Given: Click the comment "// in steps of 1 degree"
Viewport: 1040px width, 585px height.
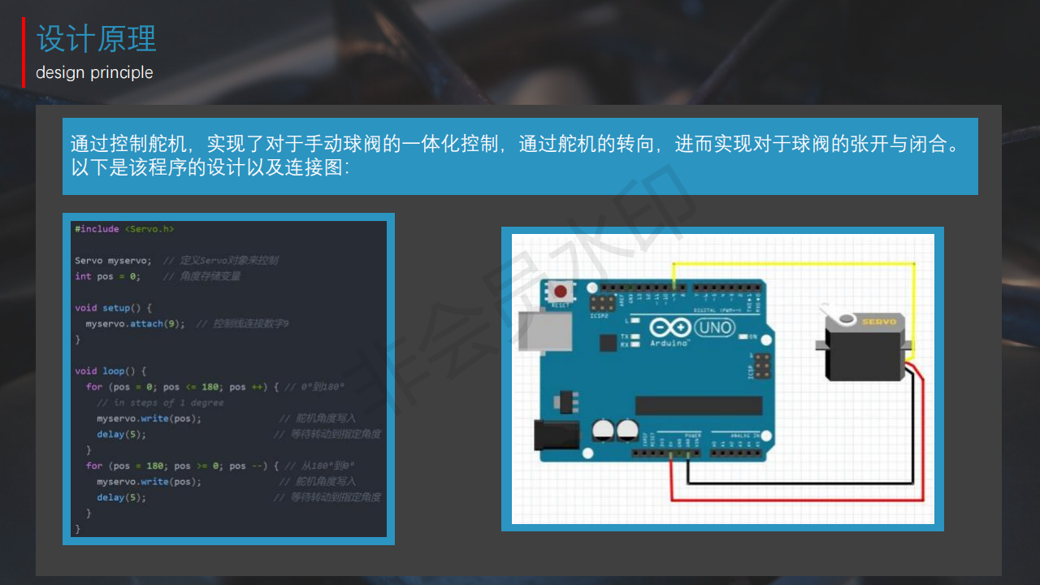Looking at the screenshot, I should tap(160, 402).
